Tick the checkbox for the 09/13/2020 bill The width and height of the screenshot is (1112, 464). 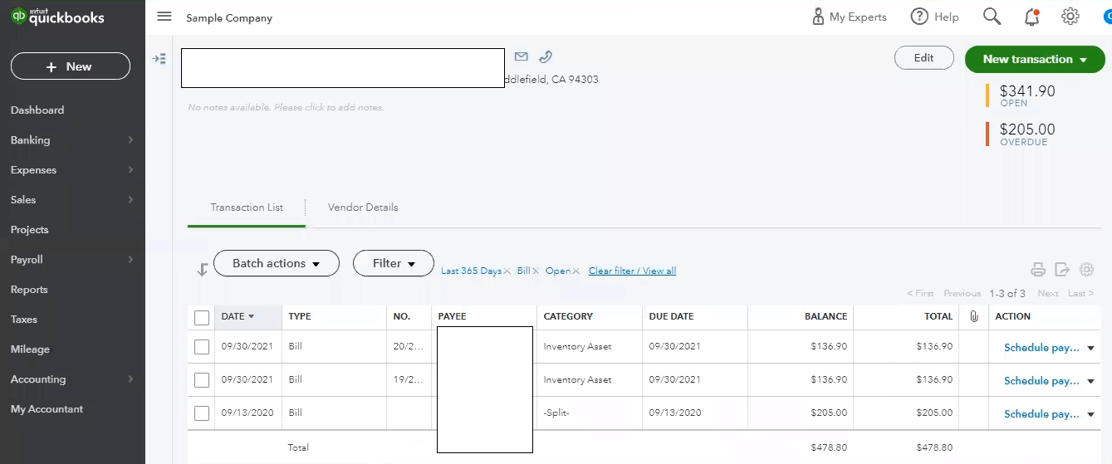(x=202, y=413)
